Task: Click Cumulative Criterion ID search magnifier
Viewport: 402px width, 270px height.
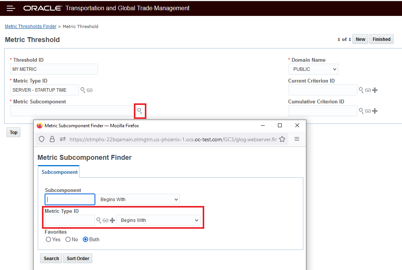Action: 361,111
